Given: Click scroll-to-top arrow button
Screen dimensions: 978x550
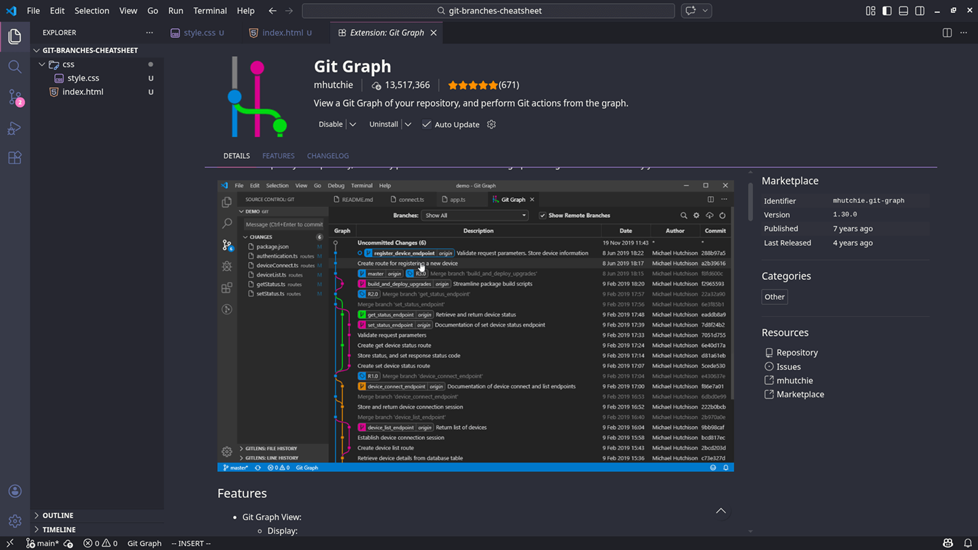Looking at the screenshot, I should tap(721, 511).
